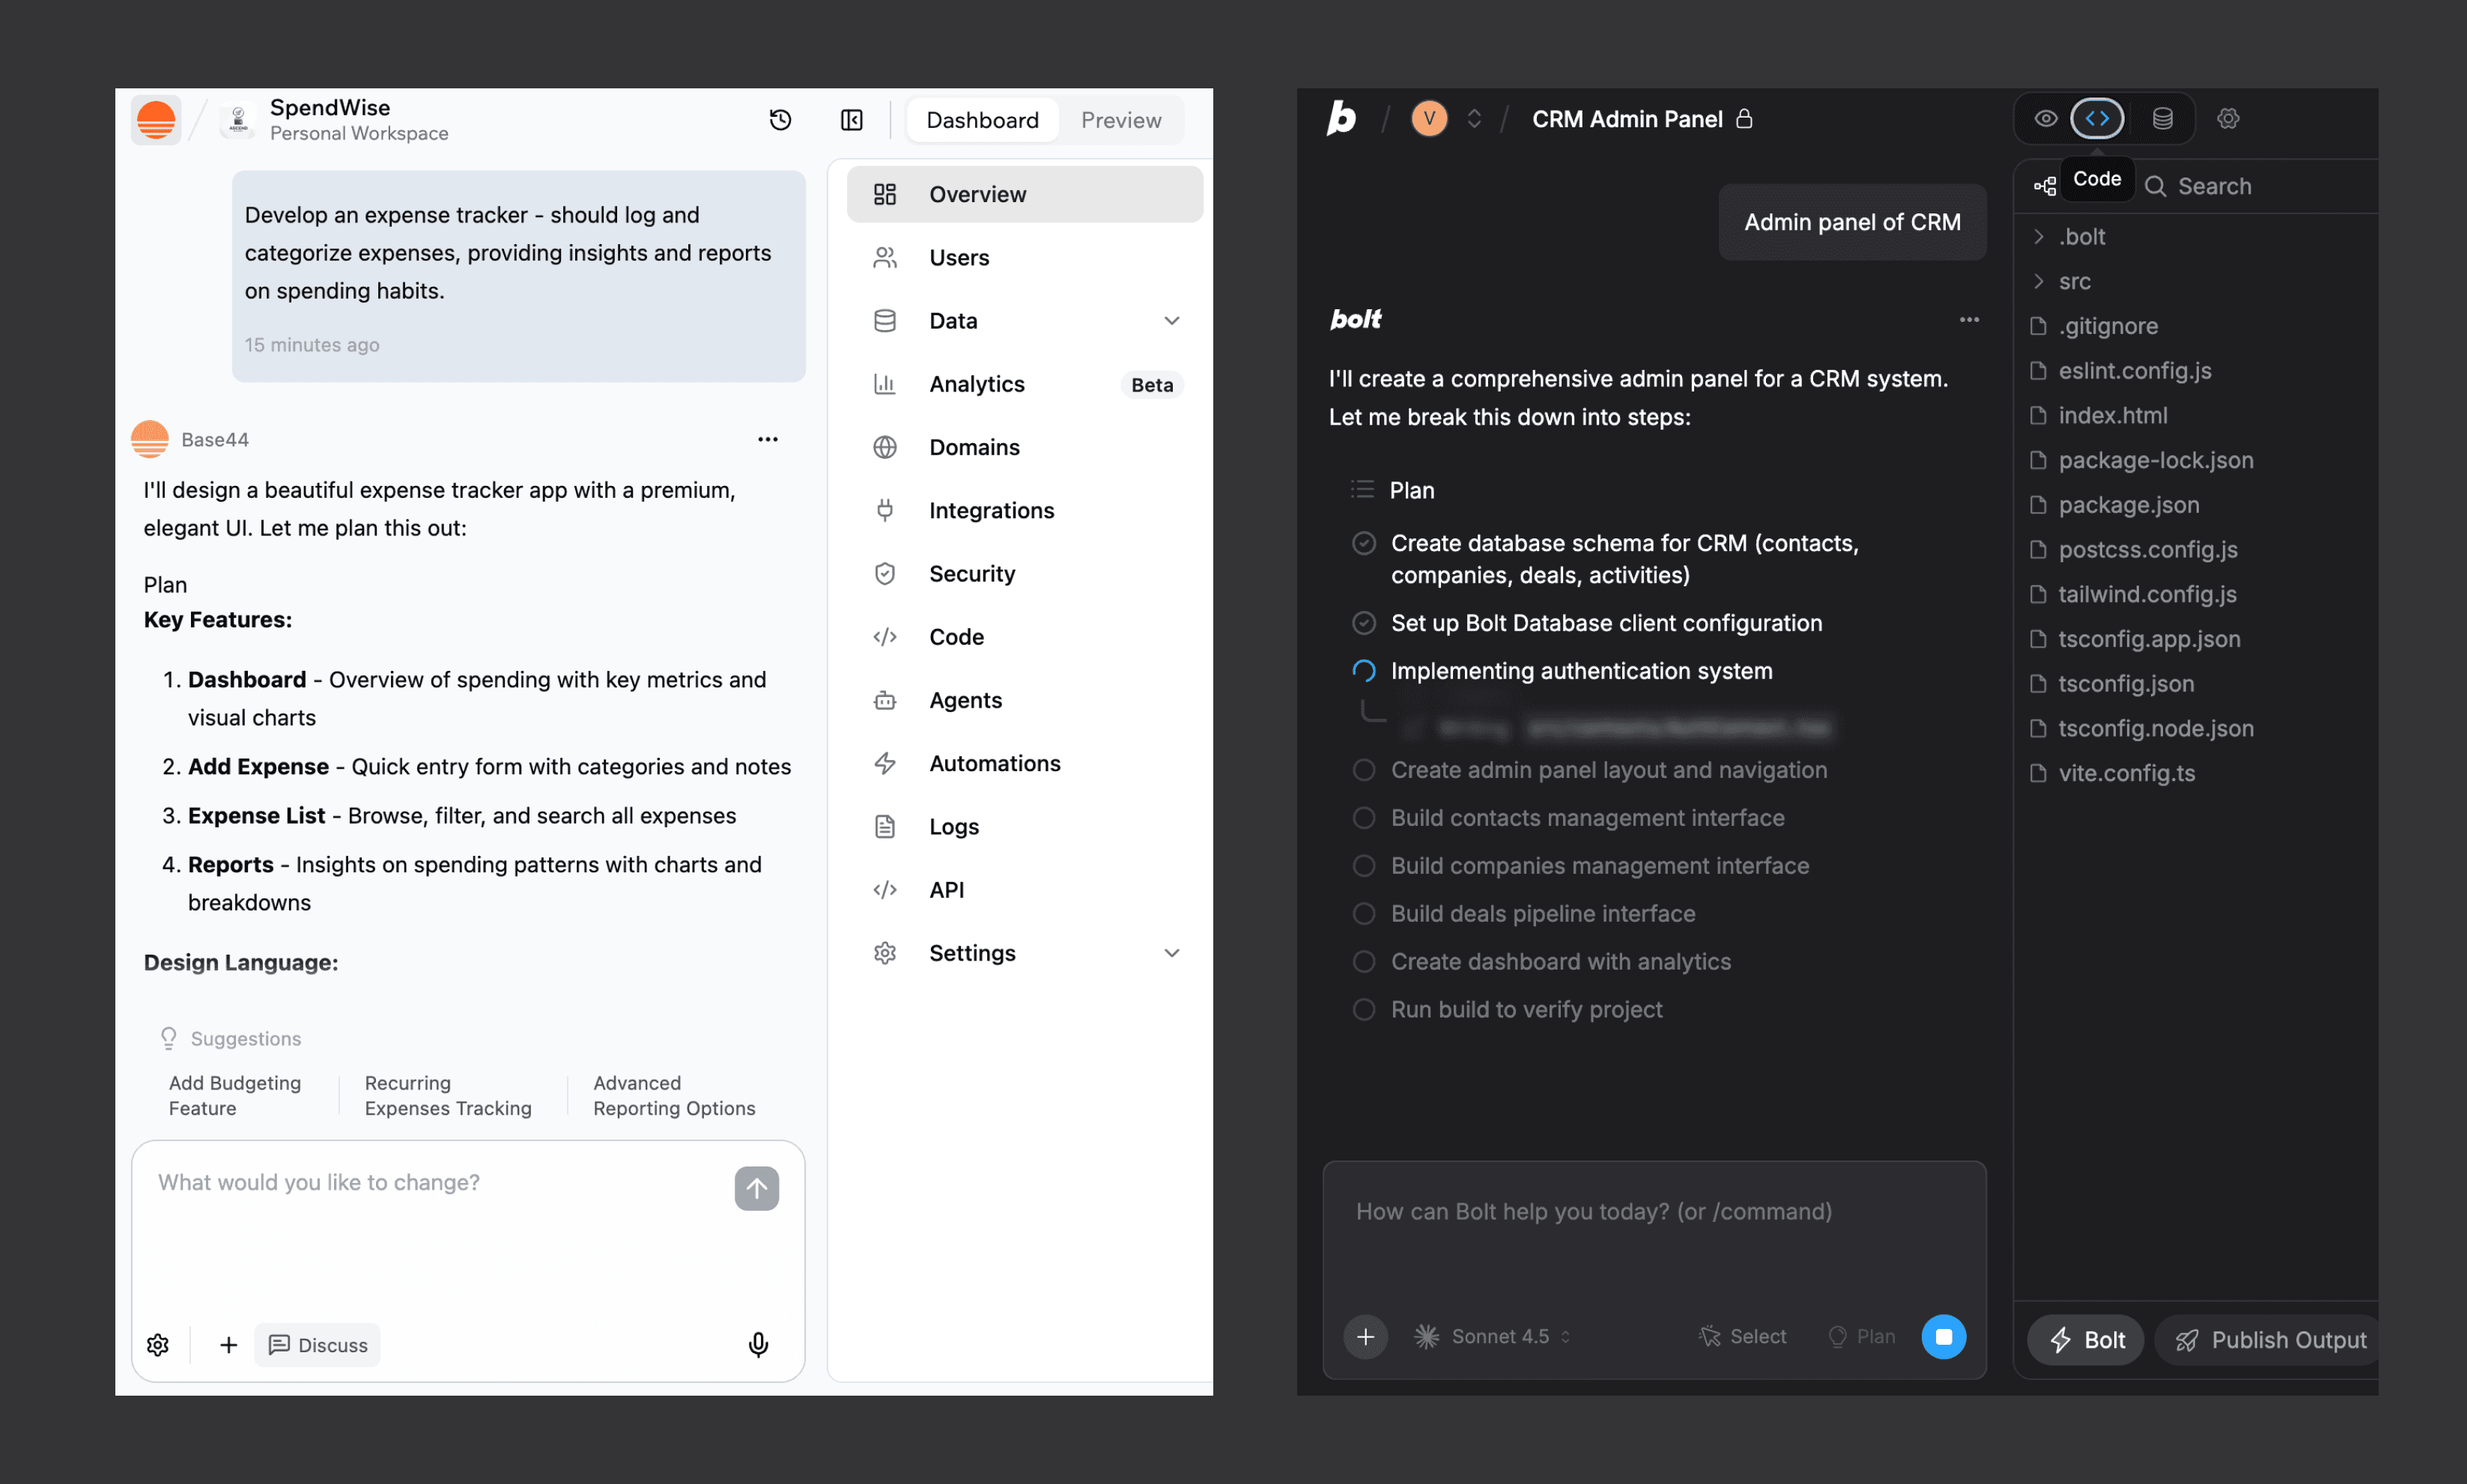Open Analytics in the dashboard sidebar
Screen dimensions: 2467x1484
[x=976, y=384]
